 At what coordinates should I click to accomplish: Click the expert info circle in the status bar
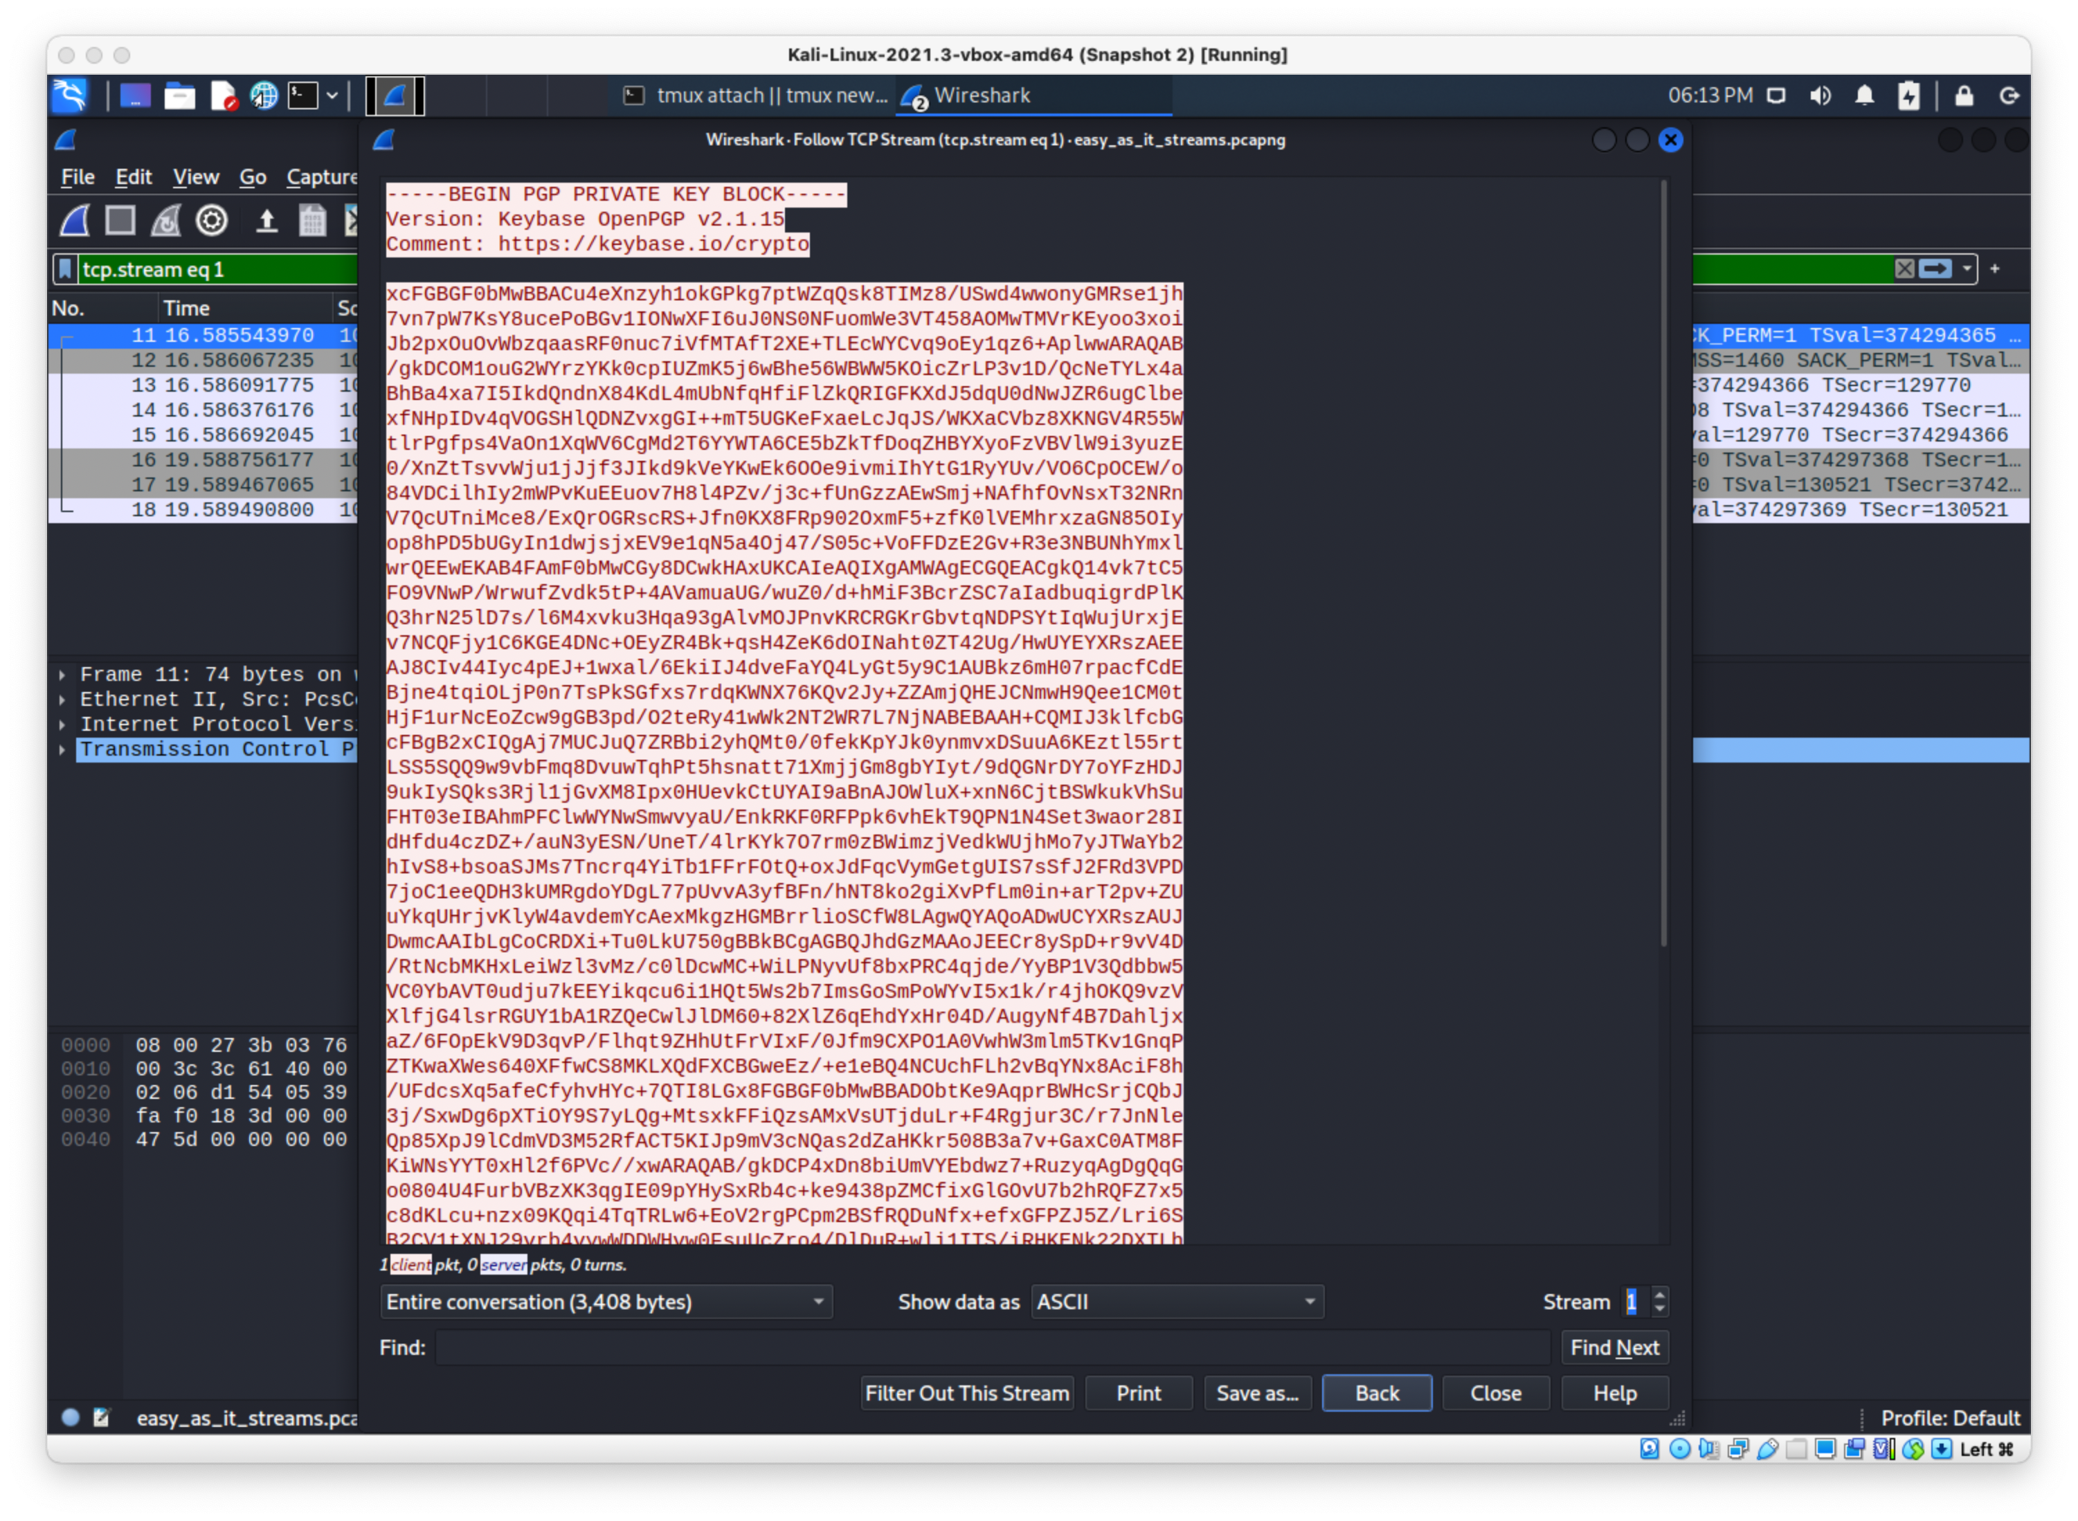[x=71, y=1418]
